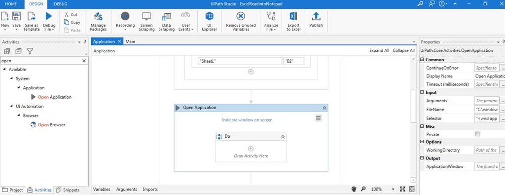
Task: Open the feedback icon in title bar
Action: click(x=432, y=4)
